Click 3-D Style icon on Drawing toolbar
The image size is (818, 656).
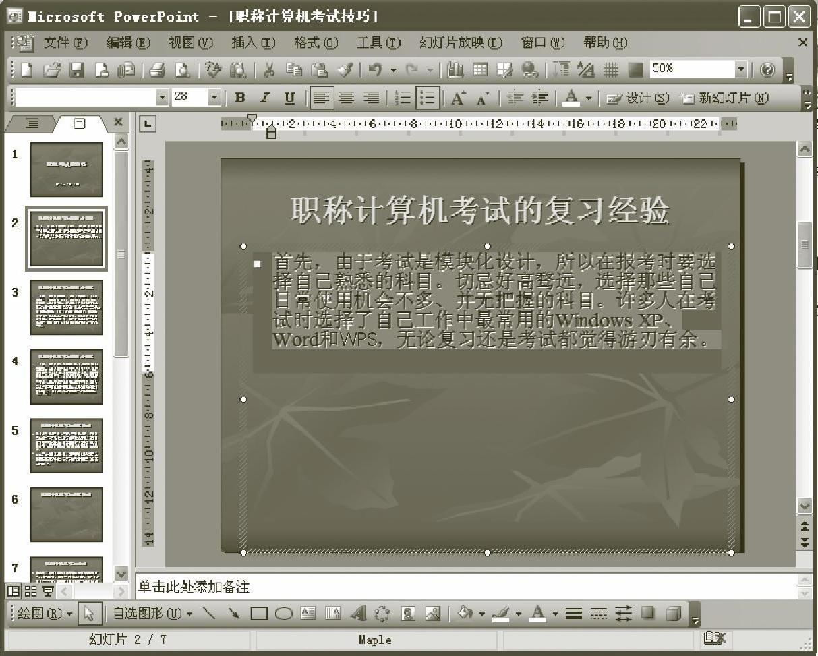pos(673,614)
